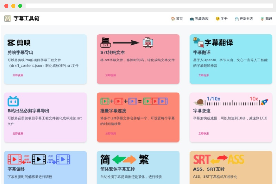Click the rocket icon on speed scale
Viewport: 276px width, 184px height.
pos(264,102)
